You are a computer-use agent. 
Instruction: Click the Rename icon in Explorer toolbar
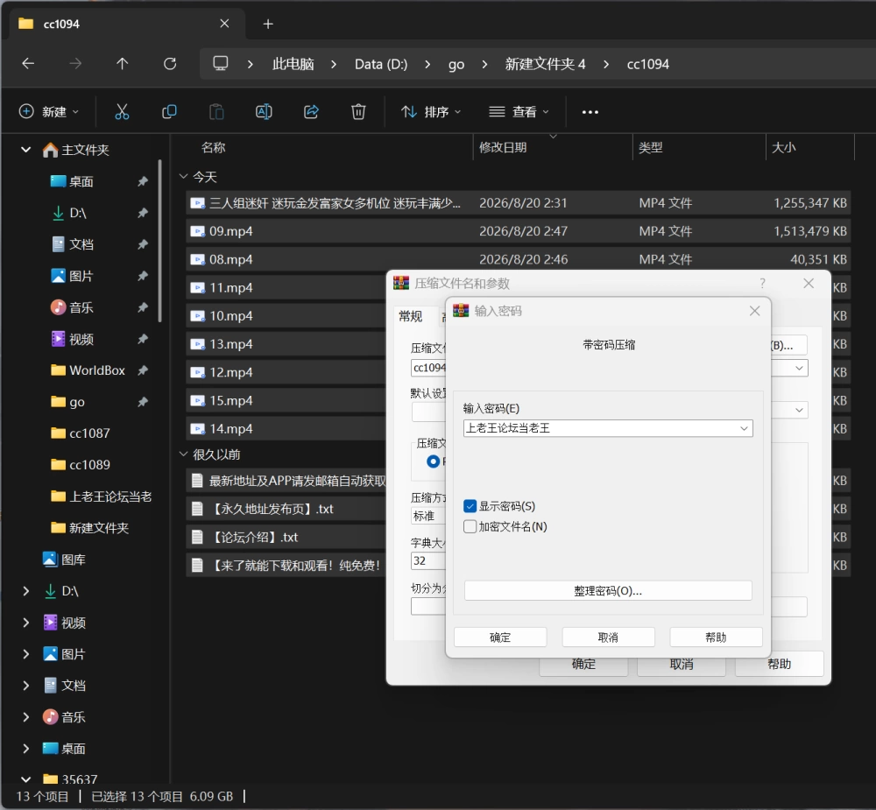coord(264,112)
